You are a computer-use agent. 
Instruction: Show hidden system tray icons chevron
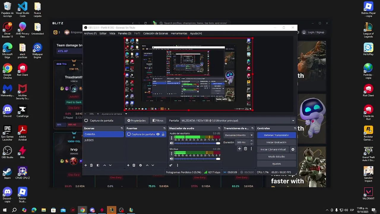coord(327,210)
